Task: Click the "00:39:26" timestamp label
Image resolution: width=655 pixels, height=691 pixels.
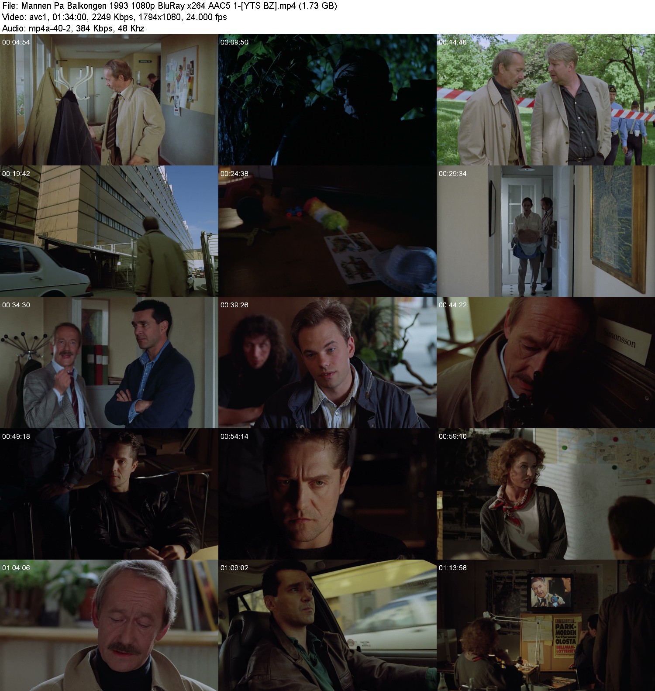Action: (234, 305)
